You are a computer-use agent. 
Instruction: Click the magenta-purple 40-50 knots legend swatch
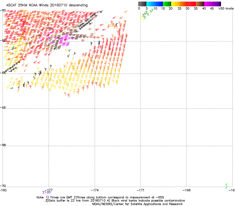212,4
